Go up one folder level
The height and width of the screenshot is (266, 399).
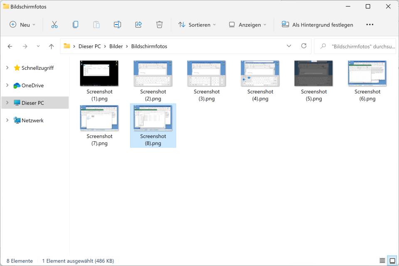[52, 47]
